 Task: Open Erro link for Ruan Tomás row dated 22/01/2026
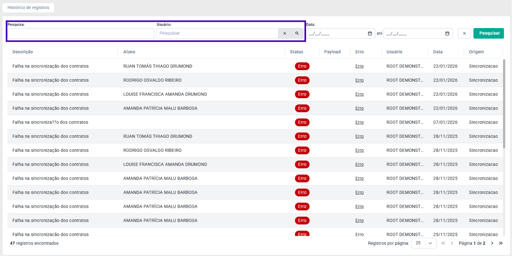(x=359, y=66)
